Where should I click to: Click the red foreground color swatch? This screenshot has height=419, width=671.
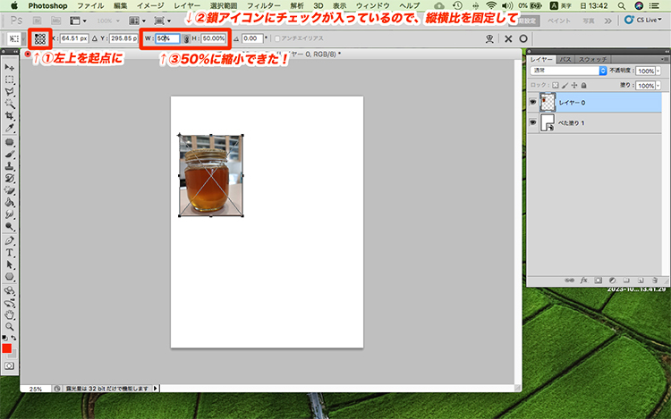(7, 348)
